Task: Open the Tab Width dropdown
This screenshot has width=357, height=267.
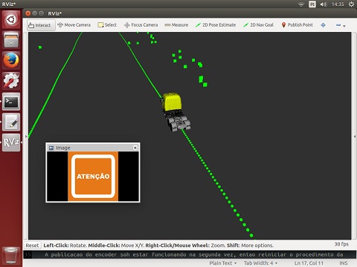Action: pyautogui.click(x=260, y=263)
